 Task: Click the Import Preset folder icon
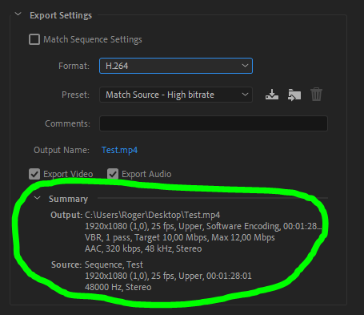(294, 95)
